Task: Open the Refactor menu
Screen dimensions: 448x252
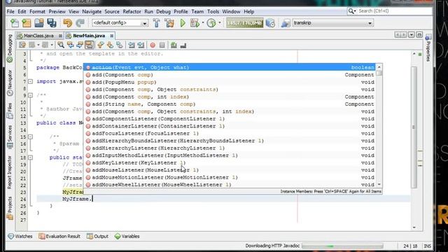Action: click(x=132, y=11)
